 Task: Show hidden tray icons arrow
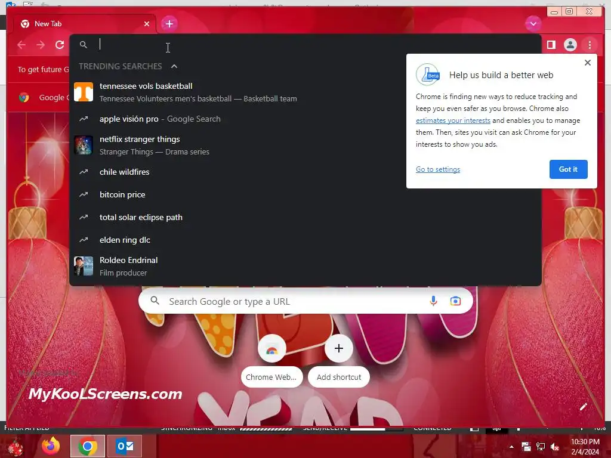coord(511,447)
